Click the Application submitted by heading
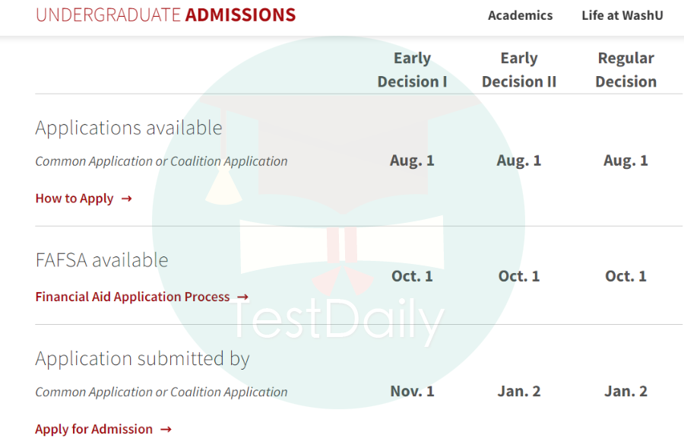The height and width of the screenshot is (445, 684). pyautogui.click(x=143, y=359)
